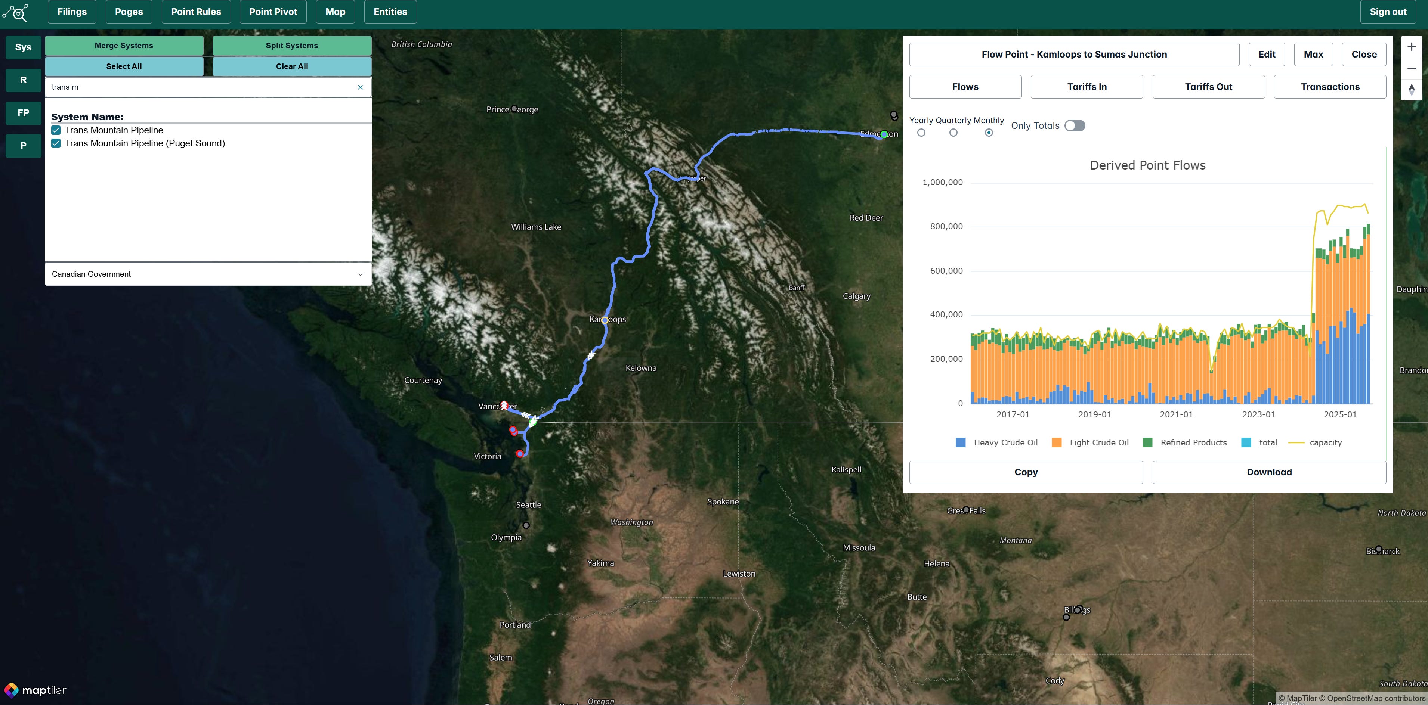Uncheck Trans Mountain Pipeline (Puget Sound)

(56, 143)
